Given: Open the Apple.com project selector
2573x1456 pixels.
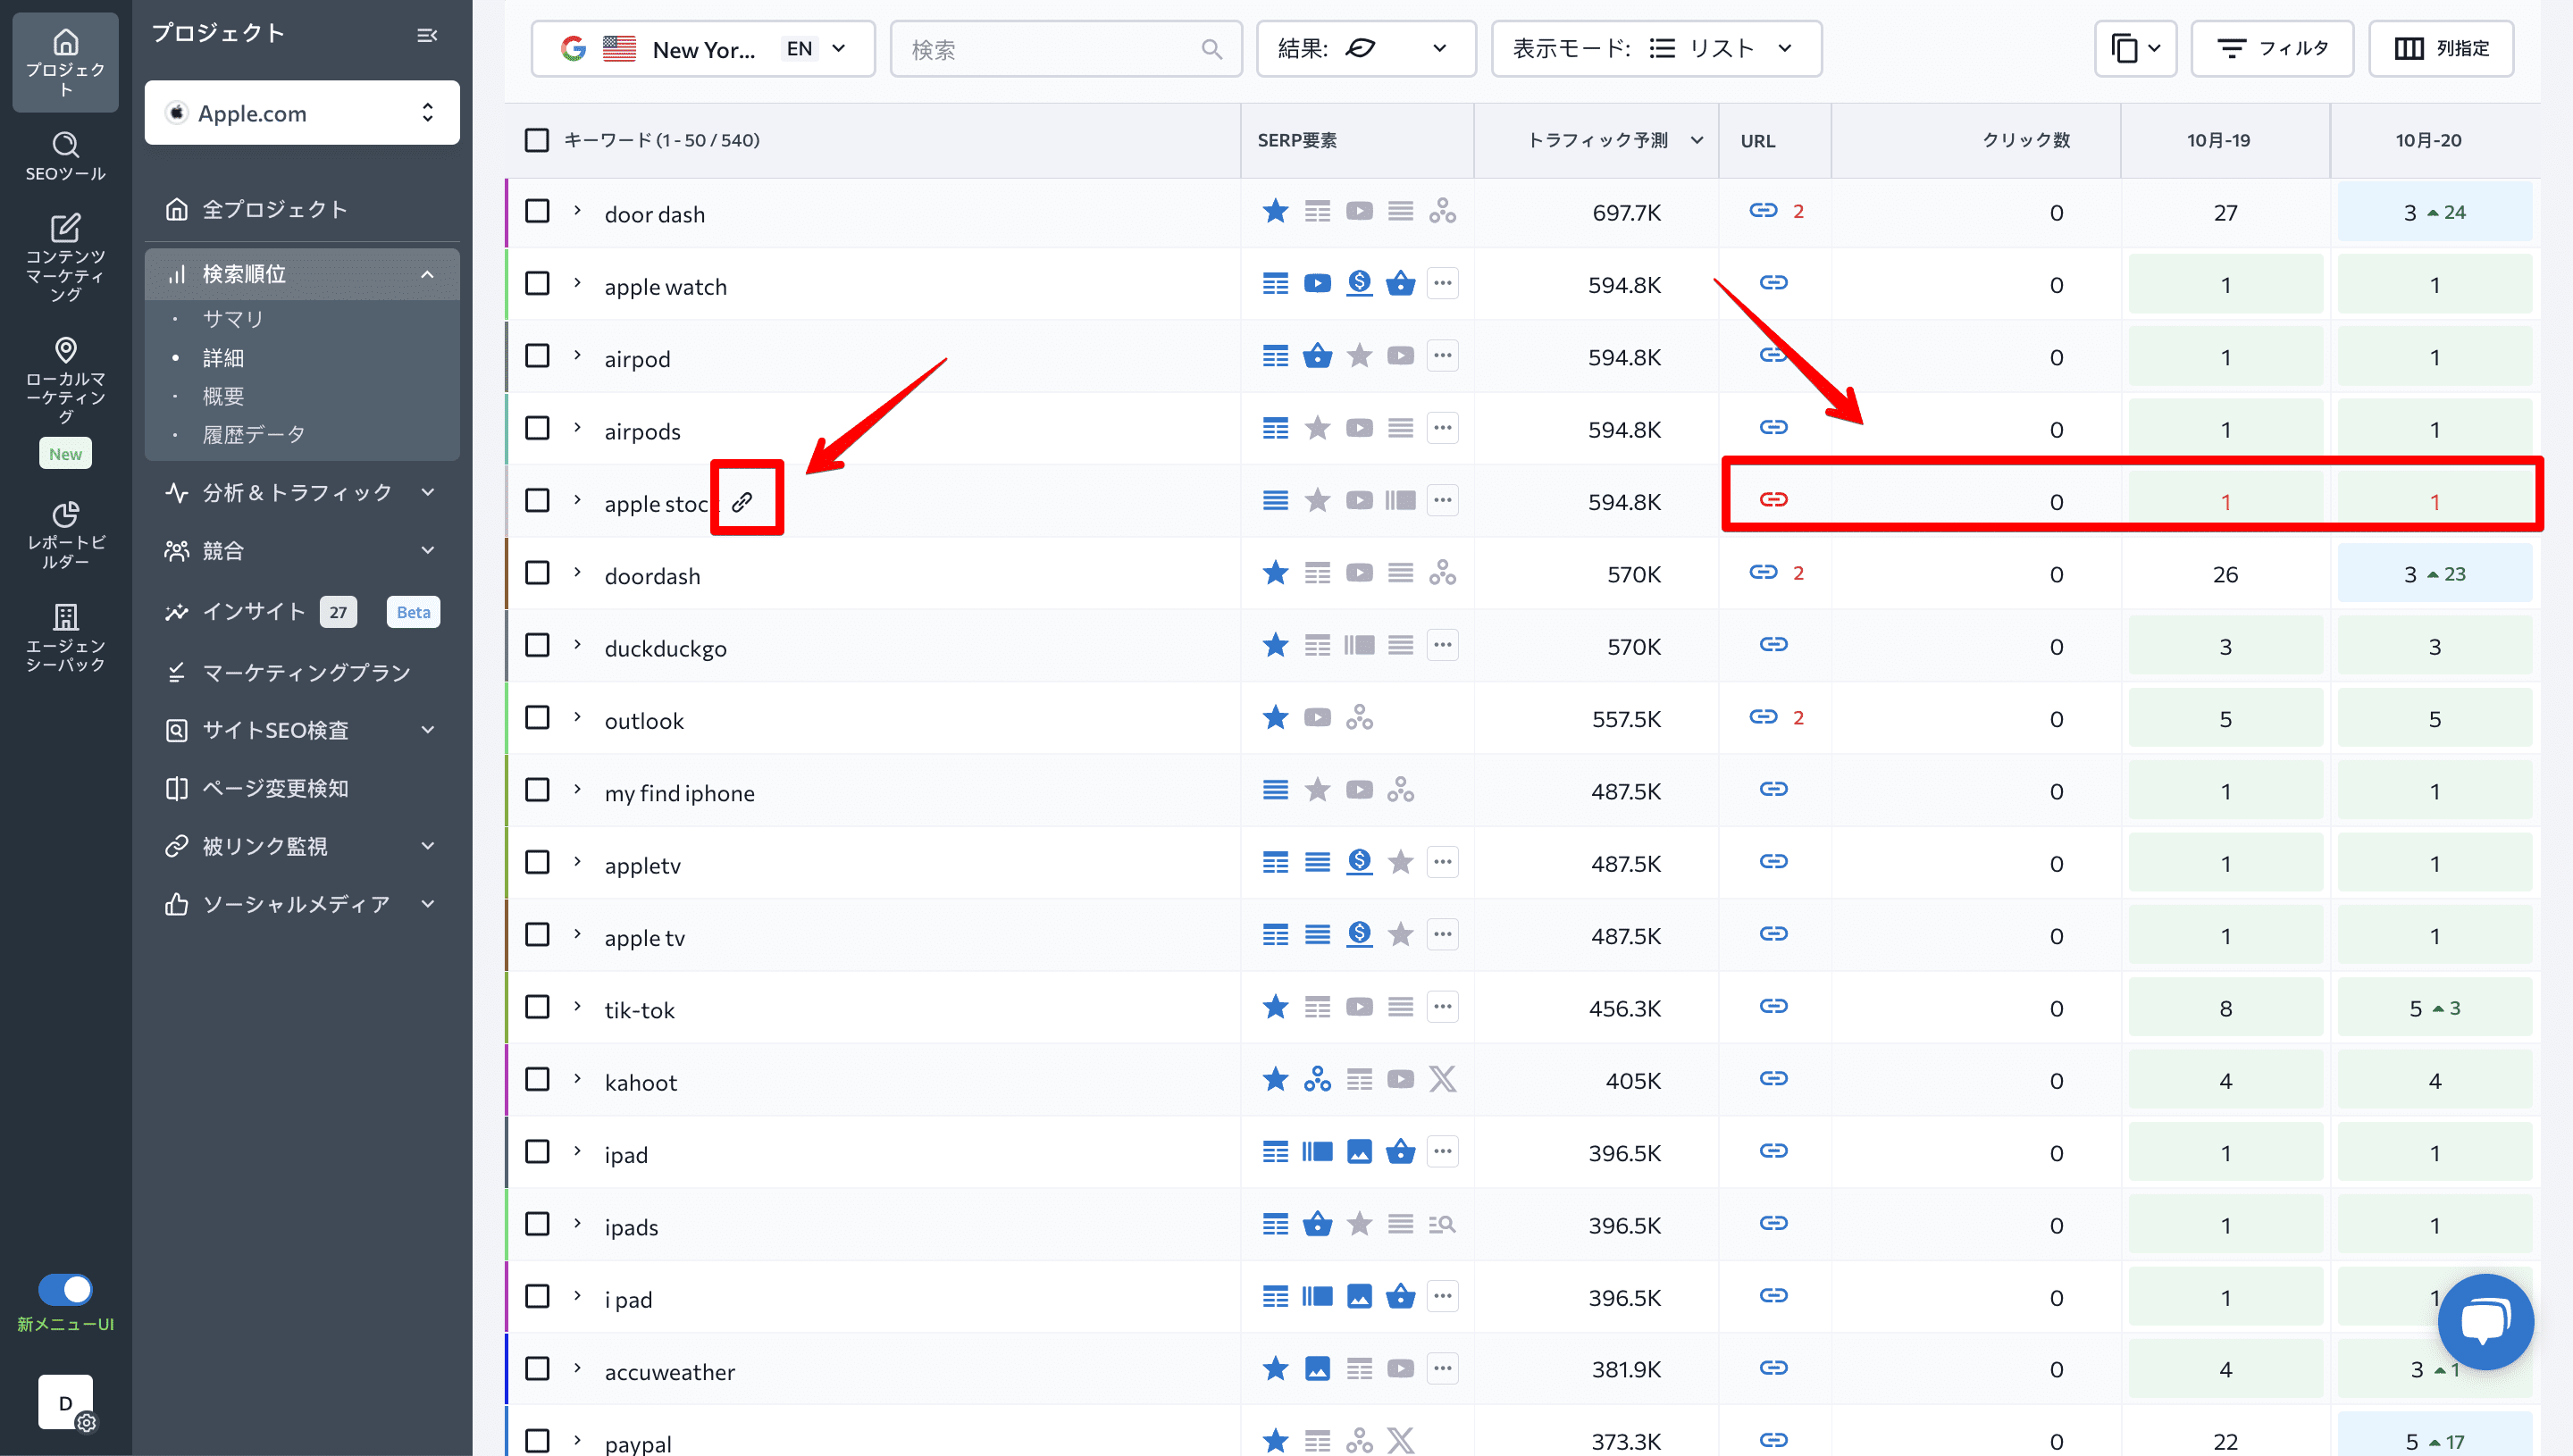Looking at the screenshot, I should [302, 113].
